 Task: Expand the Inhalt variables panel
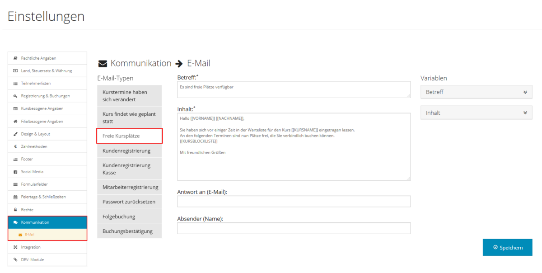pos(477,113)
